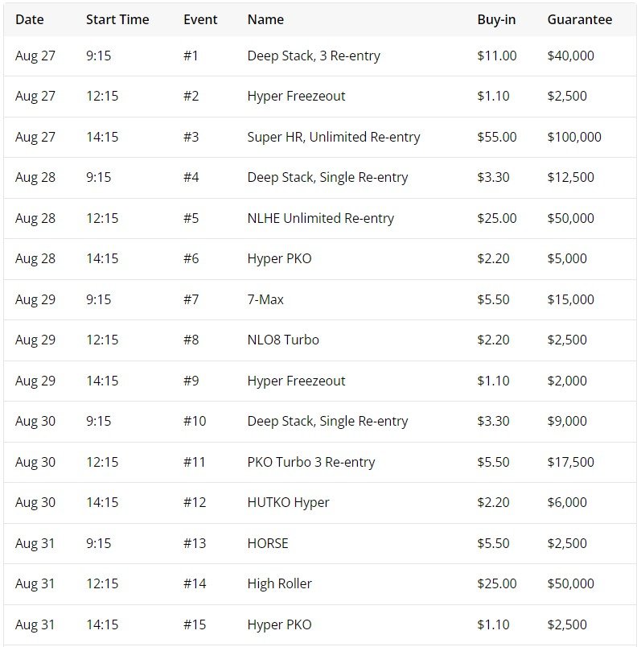
Task: Click the Date column header
Action: click(29, 19)
